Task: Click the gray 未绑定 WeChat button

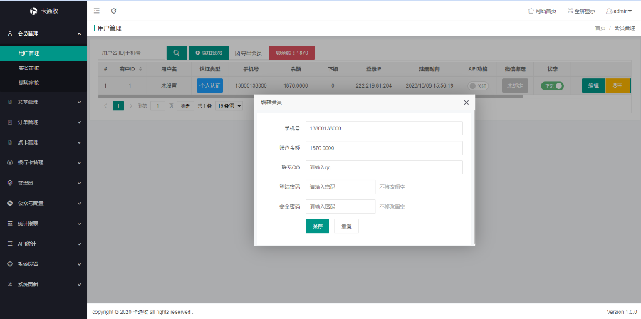Action: 515,85
